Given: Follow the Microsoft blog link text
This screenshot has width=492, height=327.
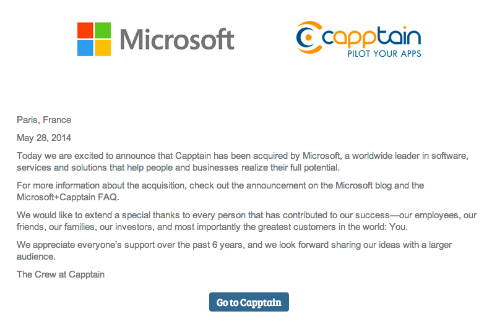Looking at the screenshot, I should [364, 185].
